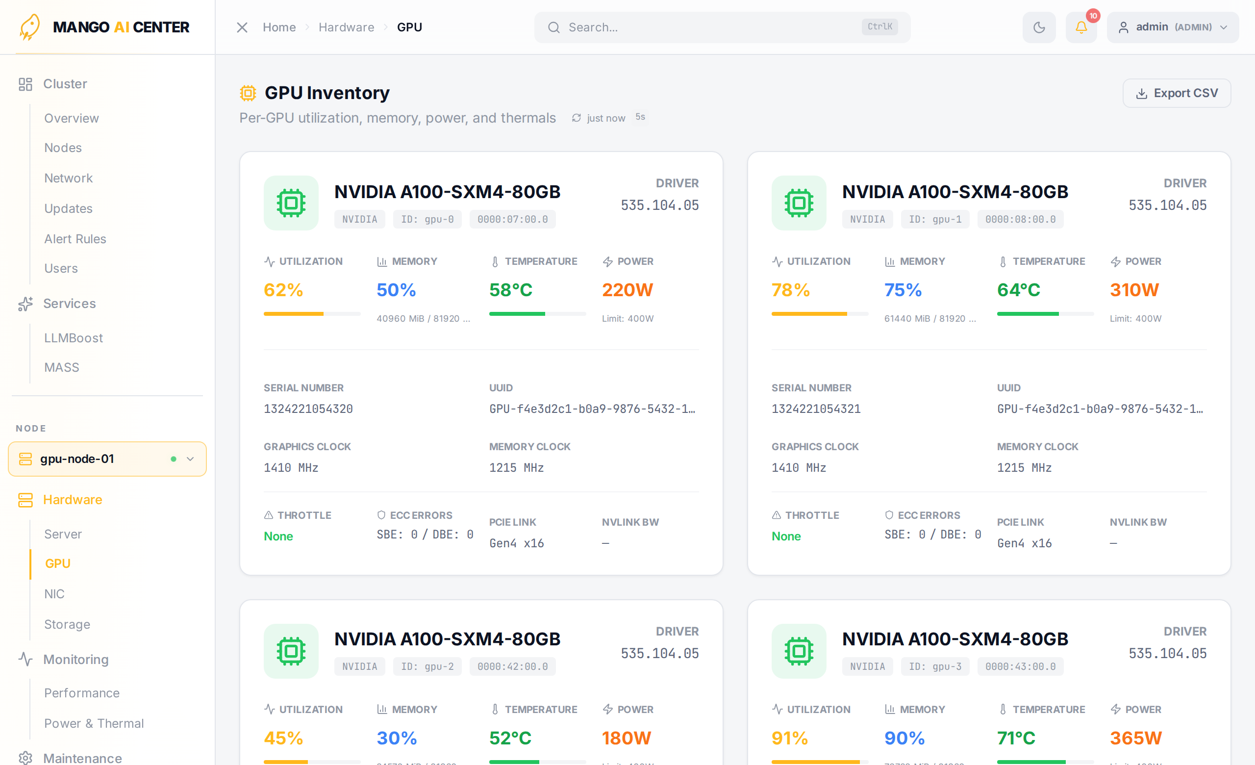Click the Services sparkle icon

[x=25, y=304]
